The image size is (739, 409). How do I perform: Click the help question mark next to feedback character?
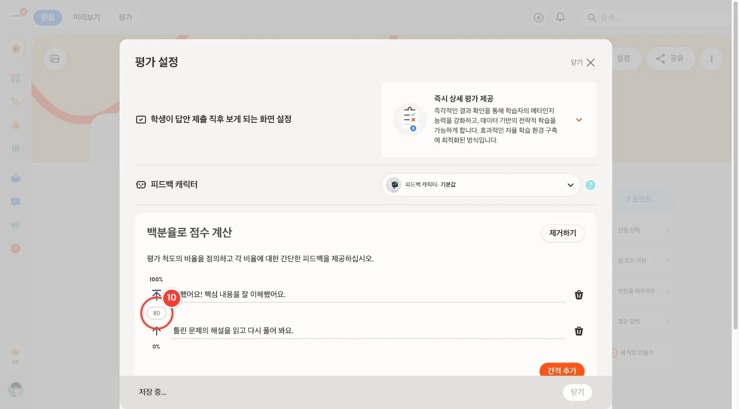pos(590,185)
